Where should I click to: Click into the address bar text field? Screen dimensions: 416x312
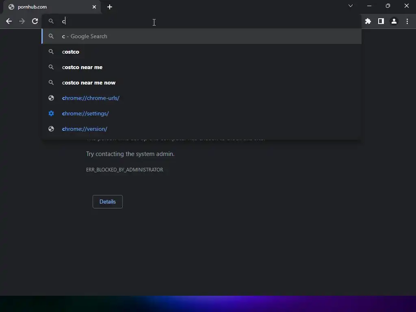coord(201,21)
